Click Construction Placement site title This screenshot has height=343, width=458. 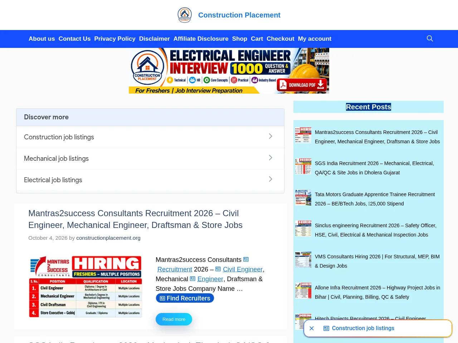point(239,15)
